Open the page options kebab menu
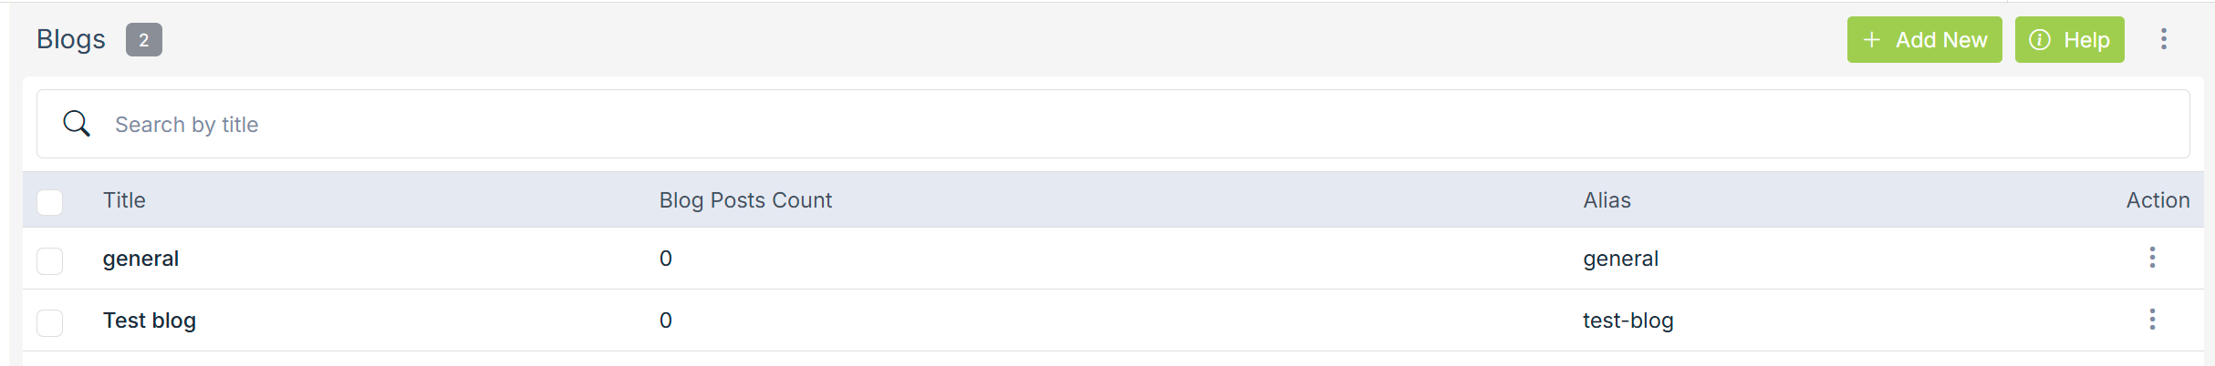The image size is (2215, 366). click(2163, 39)
